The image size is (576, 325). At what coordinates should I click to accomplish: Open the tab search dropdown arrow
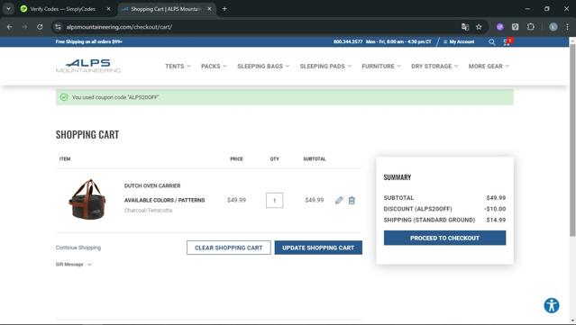pyautogui.click(x=8, y=9)
